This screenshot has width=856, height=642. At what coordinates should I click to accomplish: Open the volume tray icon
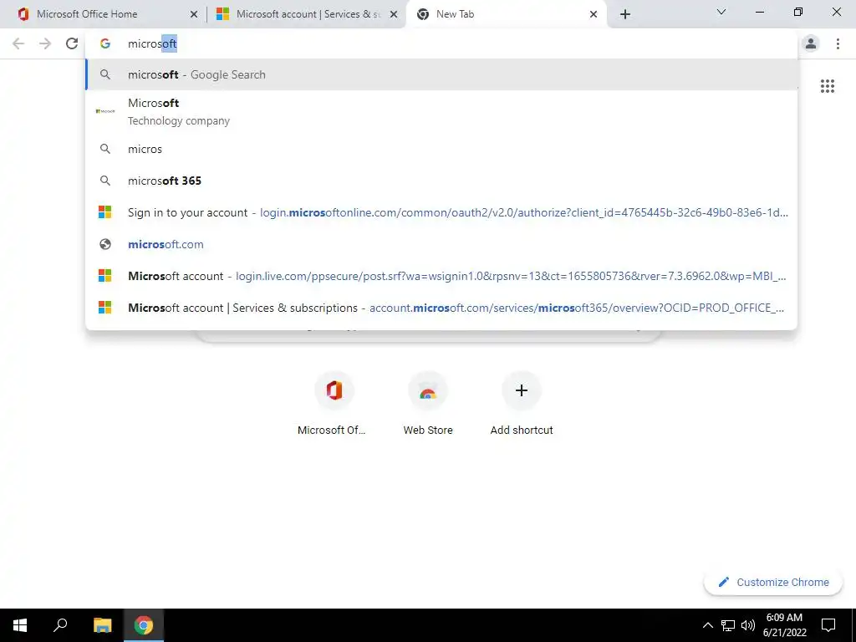(x=748, y=625)
